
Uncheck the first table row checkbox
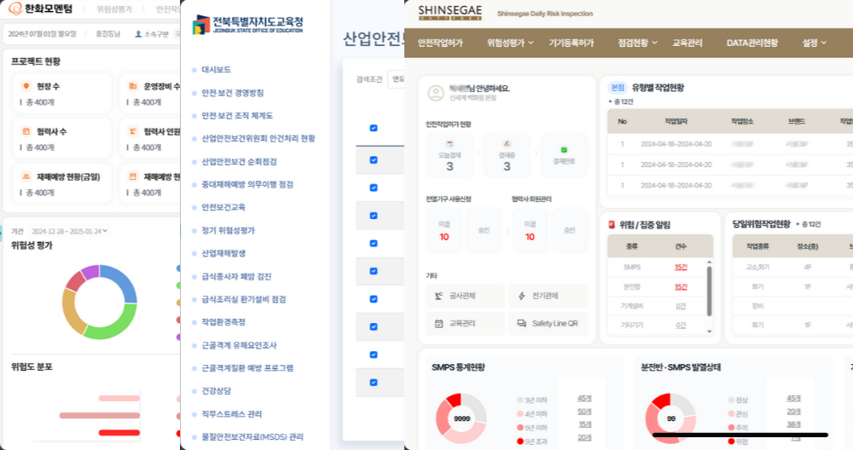click(374, 159)
